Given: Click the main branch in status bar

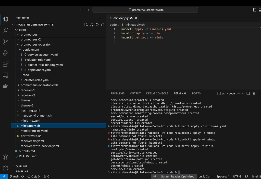Looking at the screenshot, I should [x=15, y=176].
